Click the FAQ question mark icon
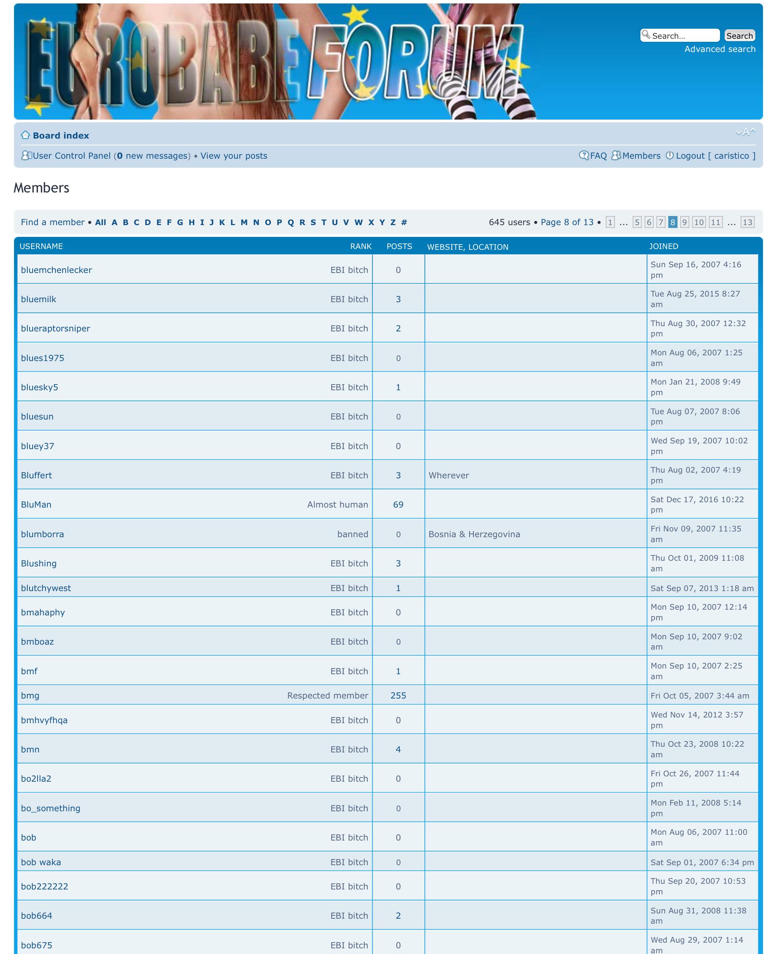This screenshot has width=777, height=954. 584,155
